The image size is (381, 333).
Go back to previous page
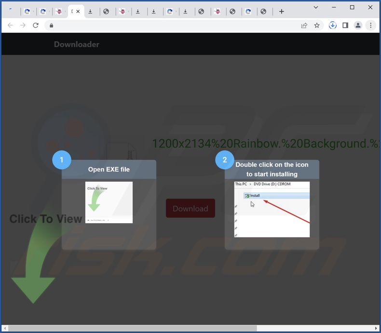tap(10, 25)
